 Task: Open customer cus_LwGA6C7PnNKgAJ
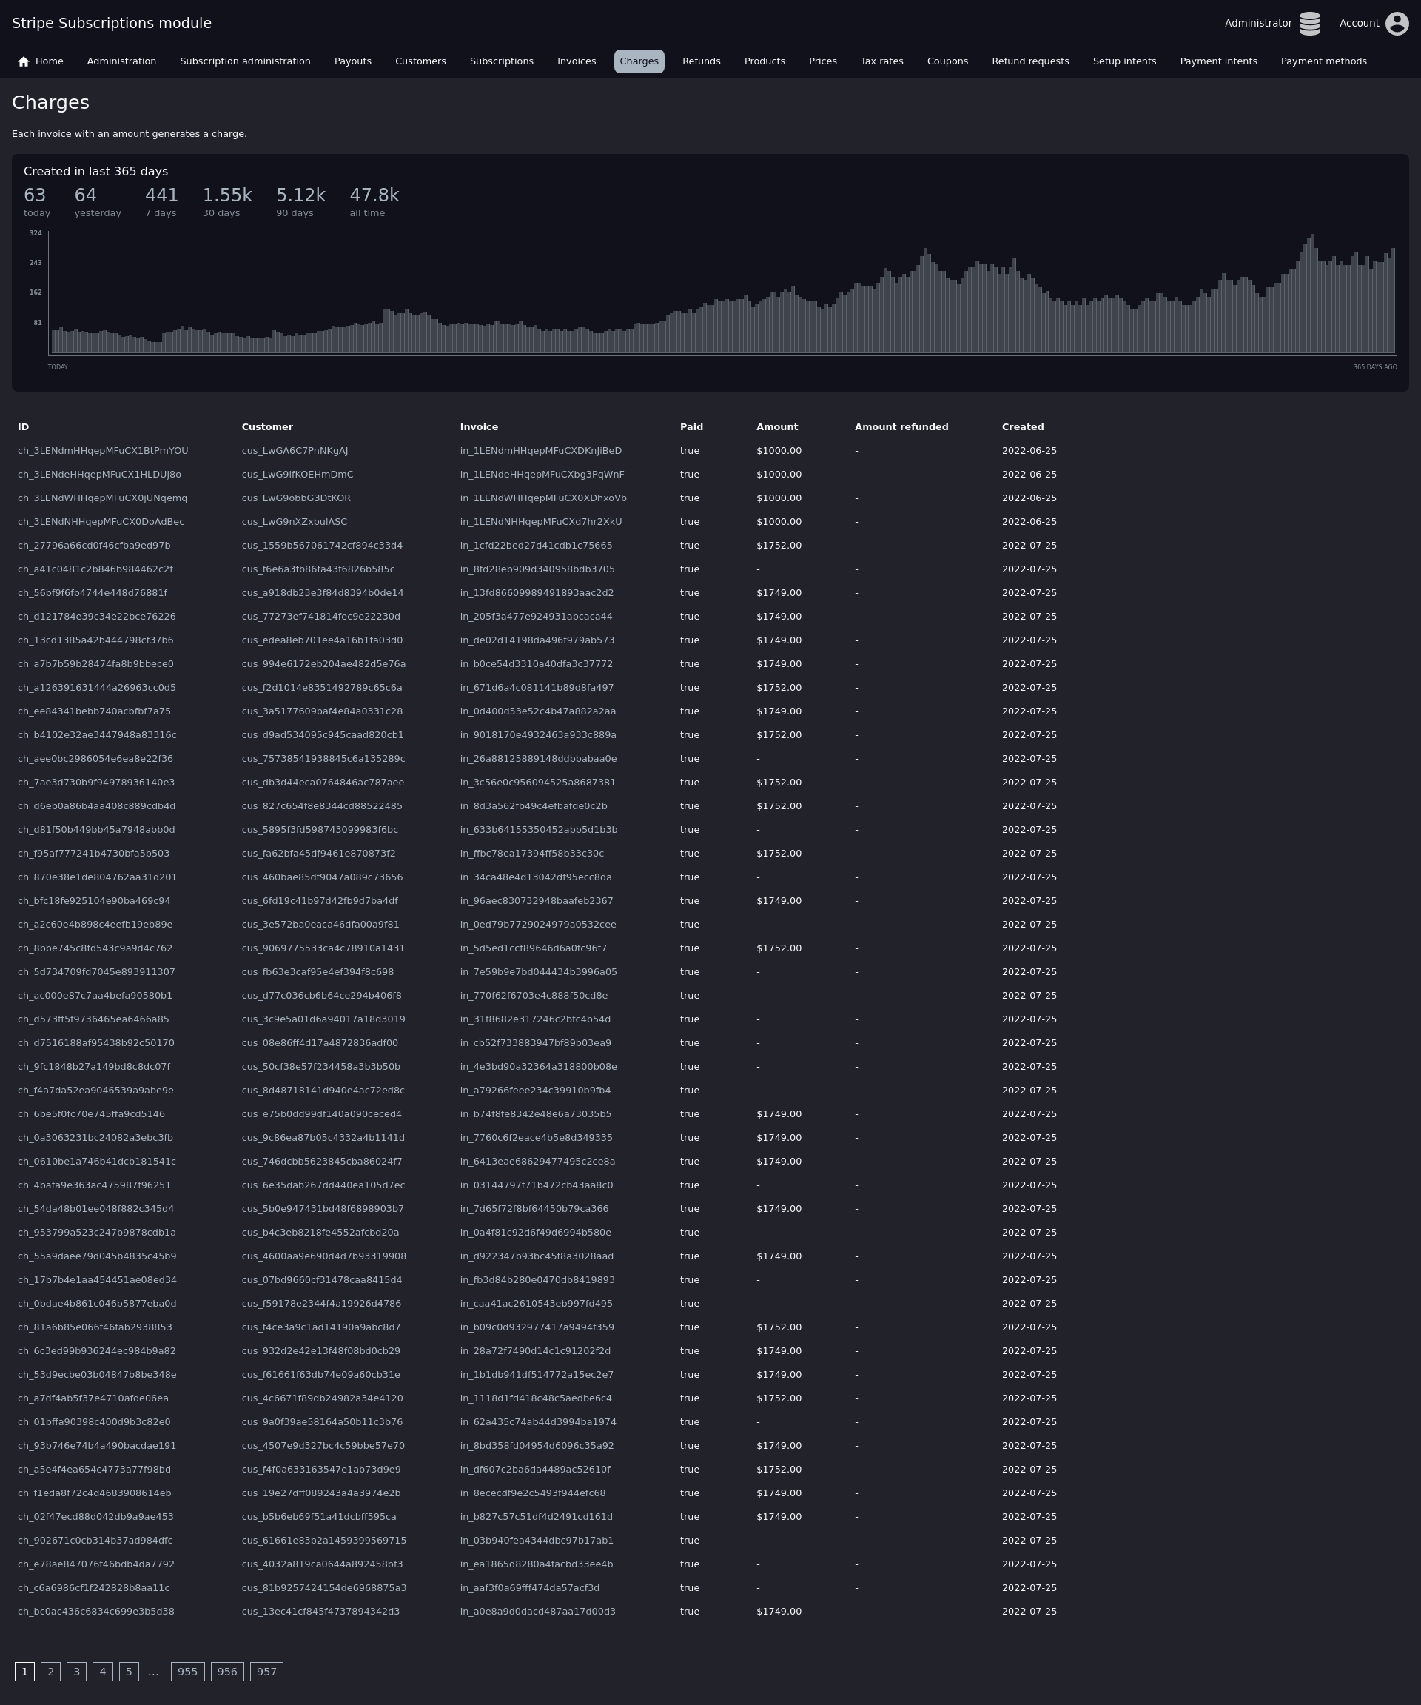pos(295,451)
